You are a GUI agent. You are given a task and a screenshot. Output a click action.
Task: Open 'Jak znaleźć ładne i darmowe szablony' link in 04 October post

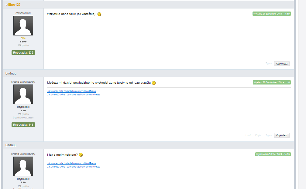point(74,167)
